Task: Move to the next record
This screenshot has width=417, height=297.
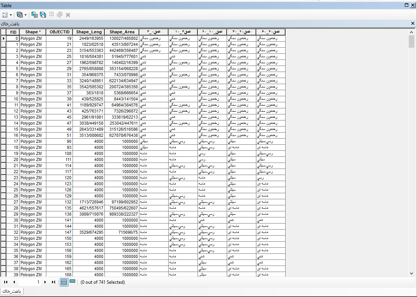Action: point(45,282)
